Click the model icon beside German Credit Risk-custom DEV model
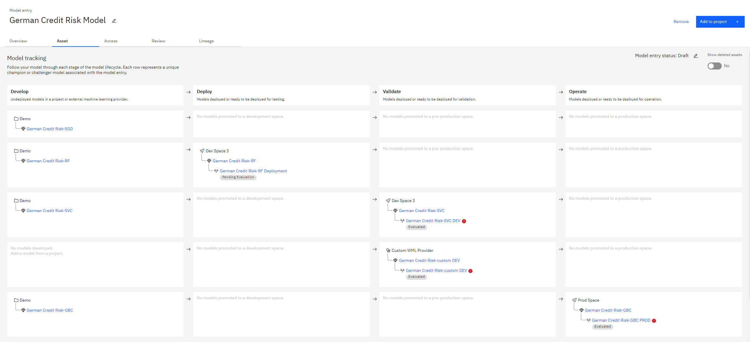Screen dimensions: 750x342 coord(395,261)
